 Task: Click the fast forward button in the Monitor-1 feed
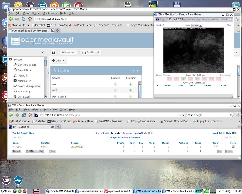(x=211, y=79)
